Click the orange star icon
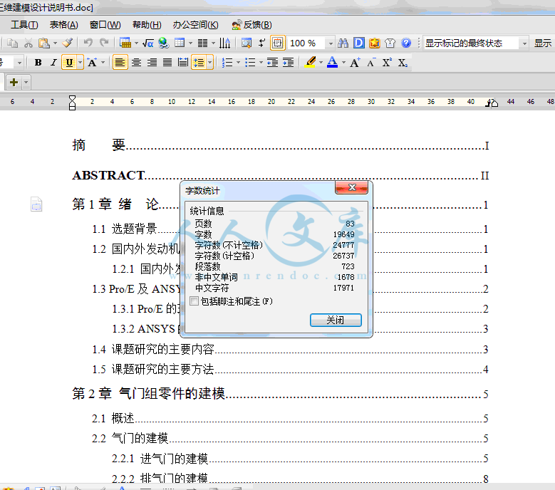The height and width of the screenshot is (490, 555). coord(375,43)
